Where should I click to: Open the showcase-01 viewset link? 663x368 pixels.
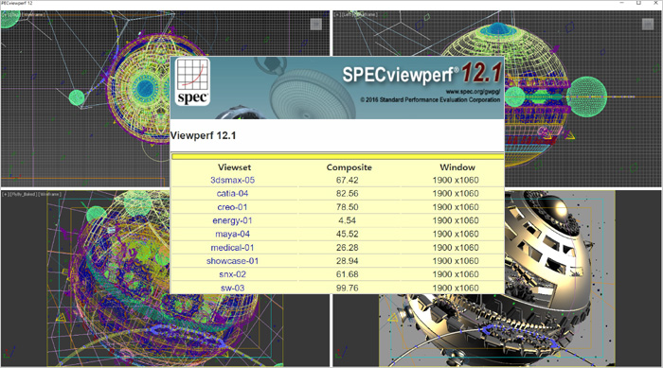pos(233,261)
